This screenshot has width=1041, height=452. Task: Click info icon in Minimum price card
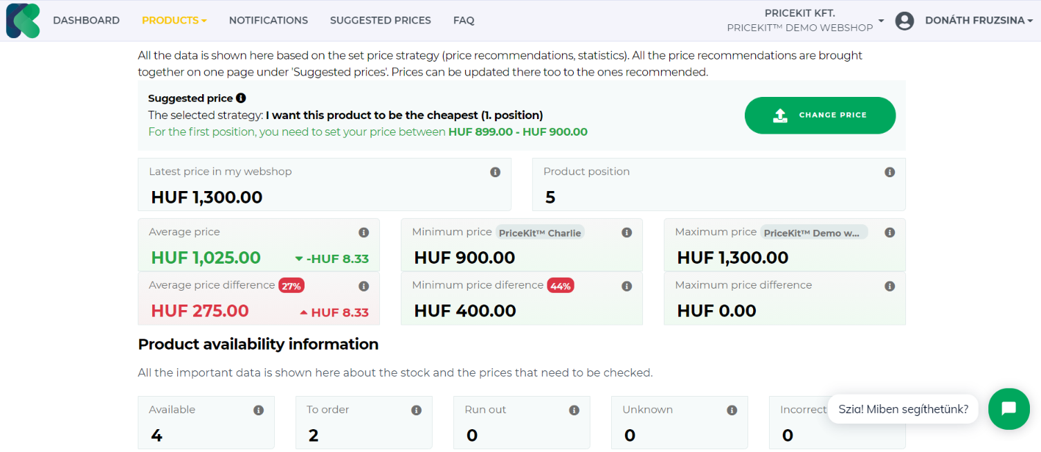pos(626,233)
